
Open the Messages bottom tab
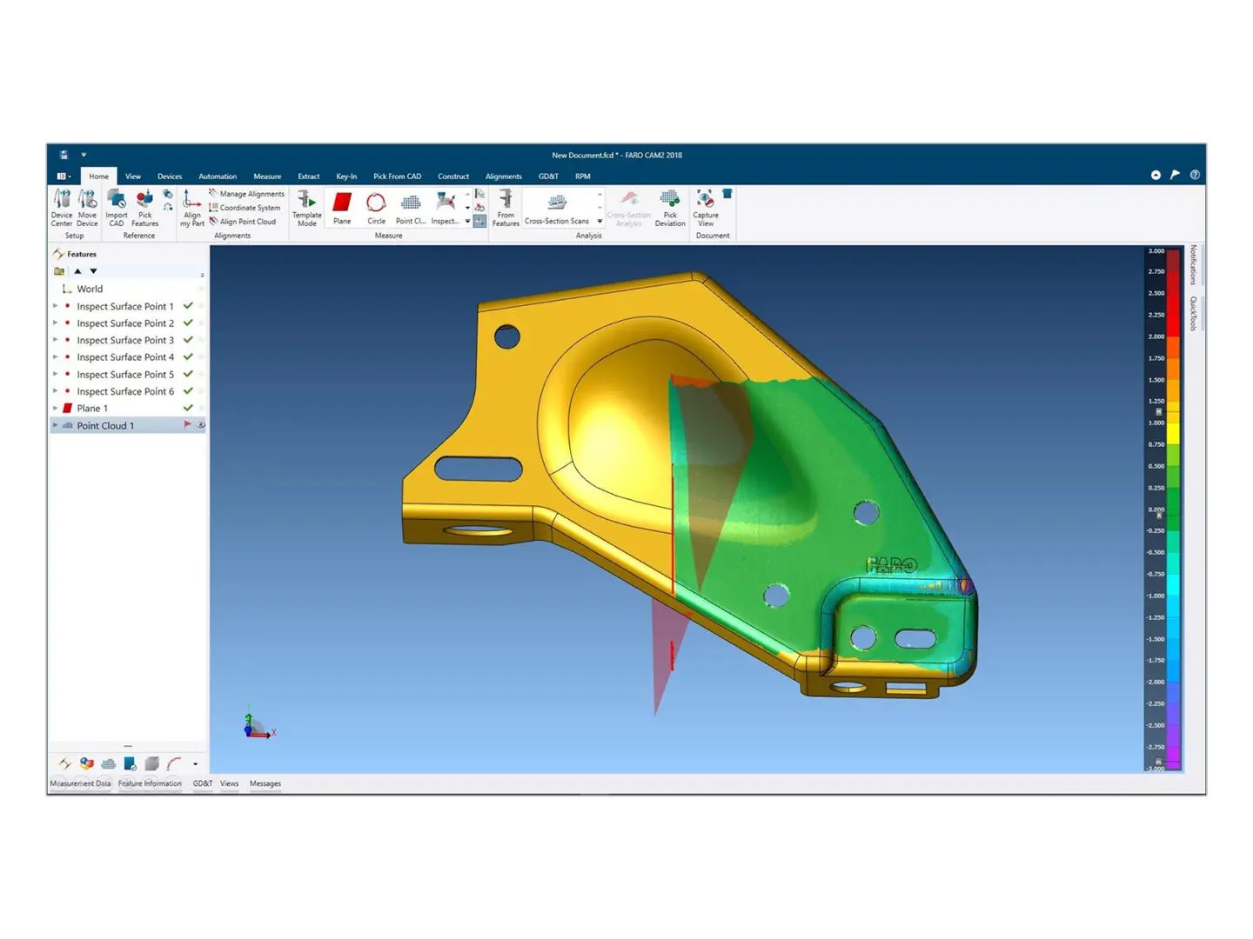[x=265, y=783]
